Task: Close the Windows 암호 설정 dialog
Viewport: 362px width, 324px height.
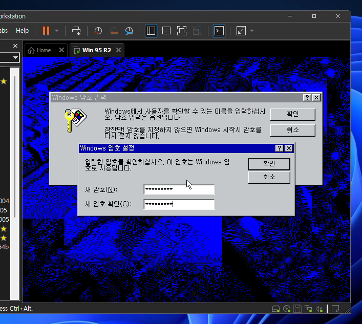Action: [289, 148]
